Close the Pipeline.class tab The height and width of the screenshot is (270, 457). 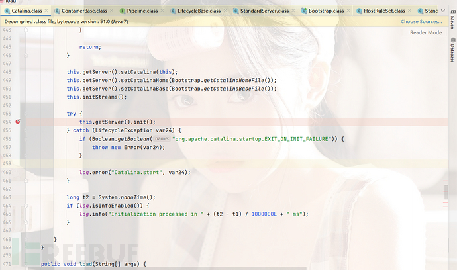tap(162, 11)
